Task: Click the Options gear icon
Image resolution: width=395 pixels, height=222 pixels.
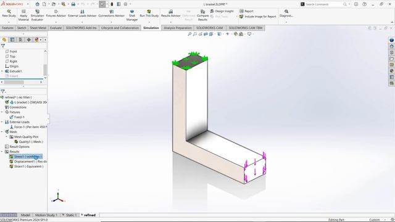Action: click(x=125, y=4)
